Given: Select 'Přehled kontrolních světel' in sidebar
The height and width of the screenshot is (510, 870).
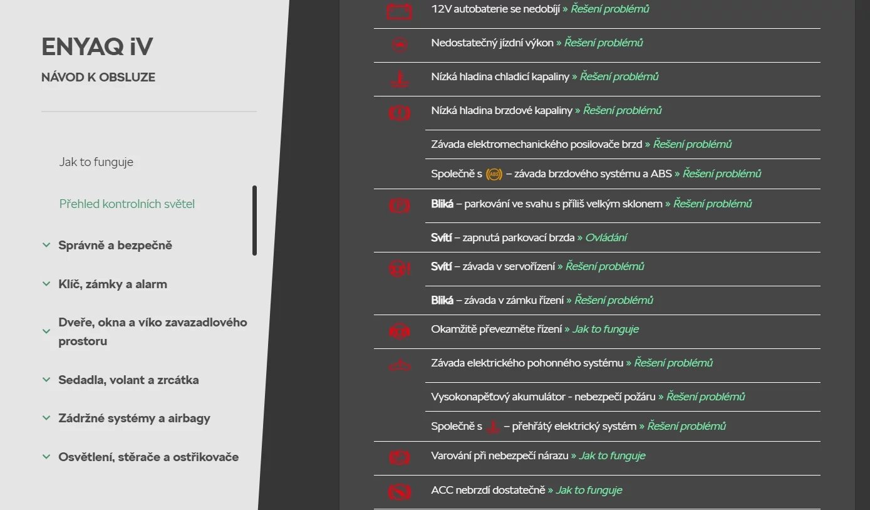Looking at the screenshot, I should [x=127, y=204].
